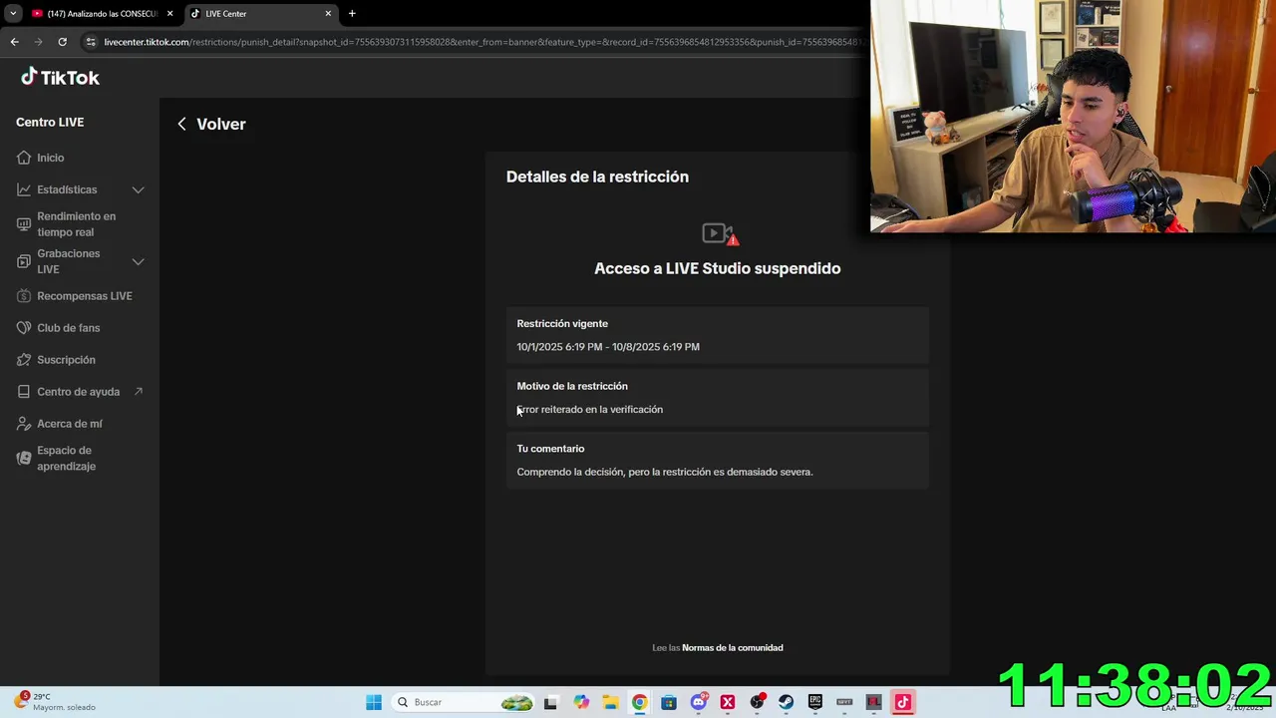Click the Inicio home icon

[24, 158]
